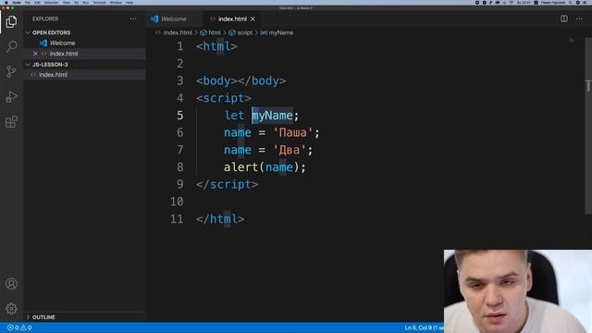Viewport: 592px width, 333px height.
Task: Open the Go menu
Action: 76,3
